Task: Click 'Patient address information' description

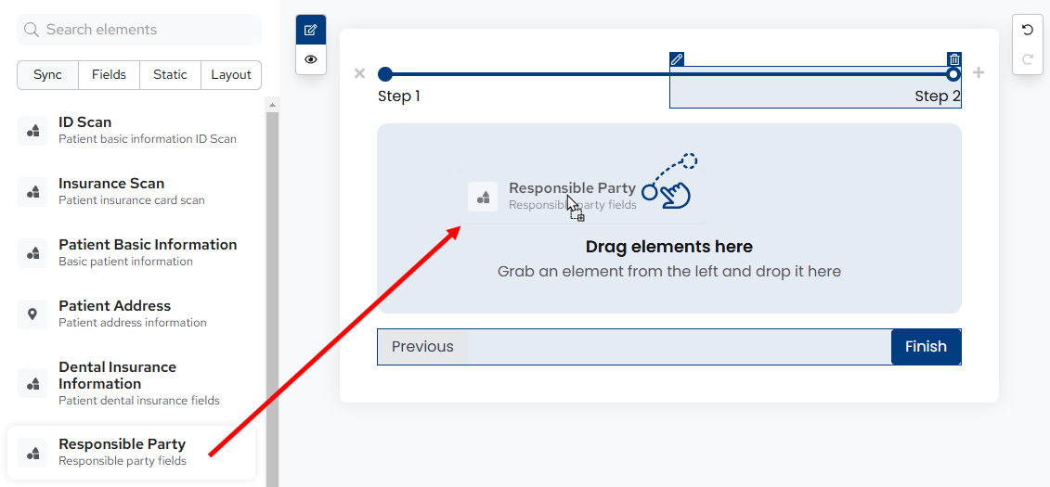Action: [133, 323]
